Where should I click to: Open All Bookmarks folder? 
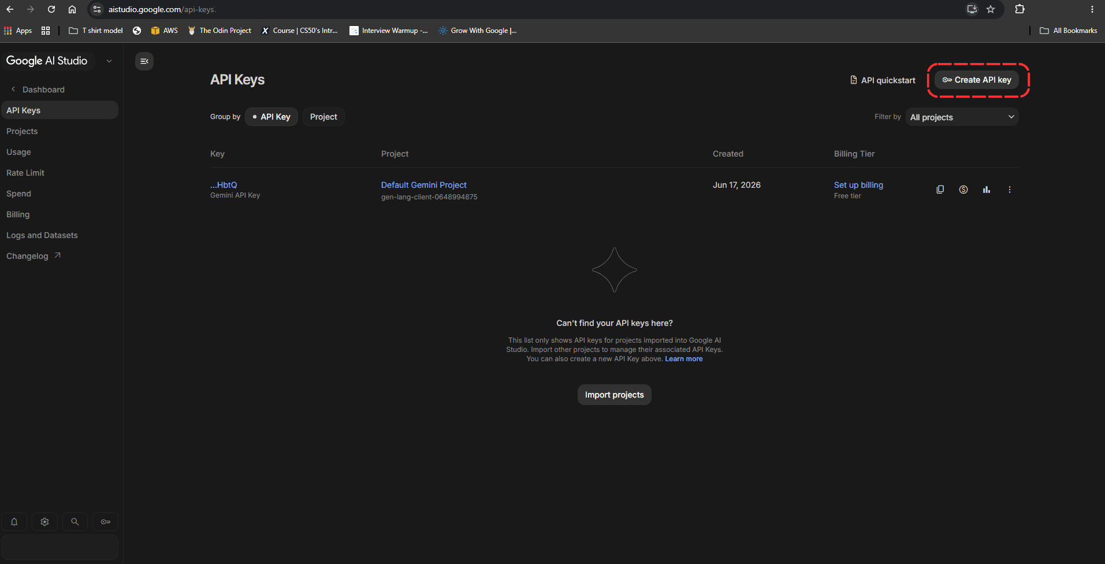pyautogui.click(x=1069, y=31)
